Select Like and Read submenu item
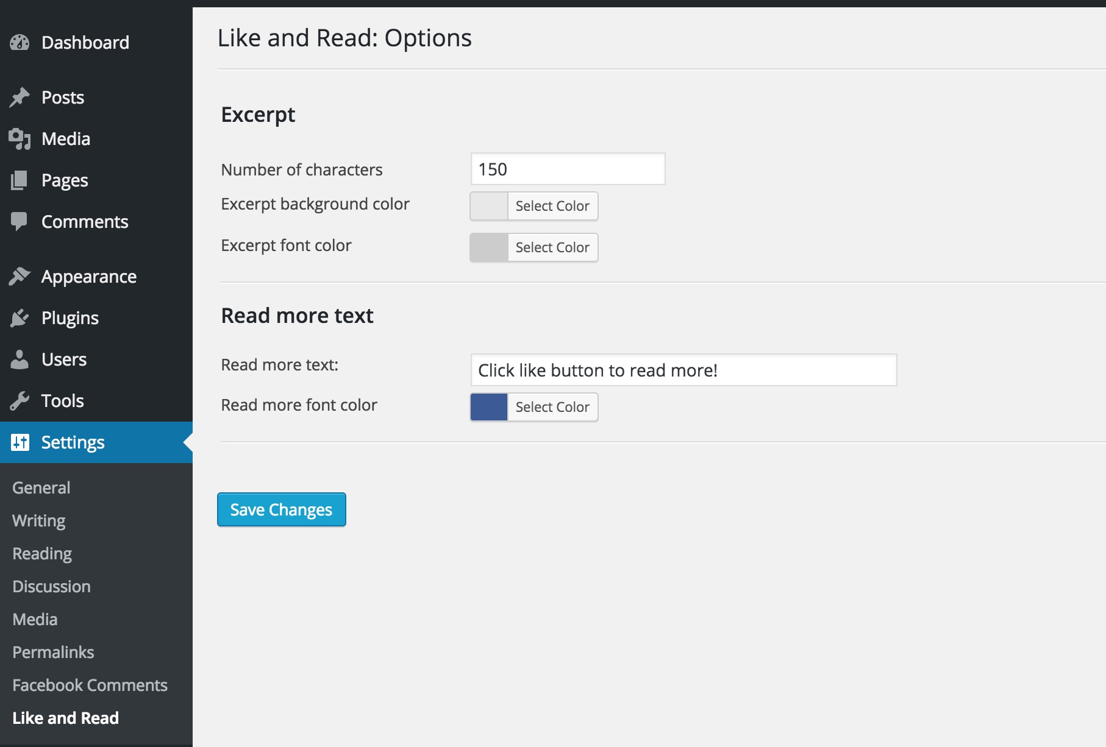The image size is (1106, 747). [x=65, y=718]
